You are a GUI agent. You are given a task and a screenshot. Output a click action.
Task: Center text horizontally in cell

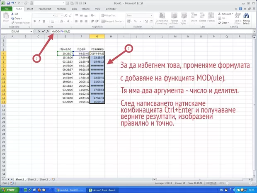pos(81,21)
